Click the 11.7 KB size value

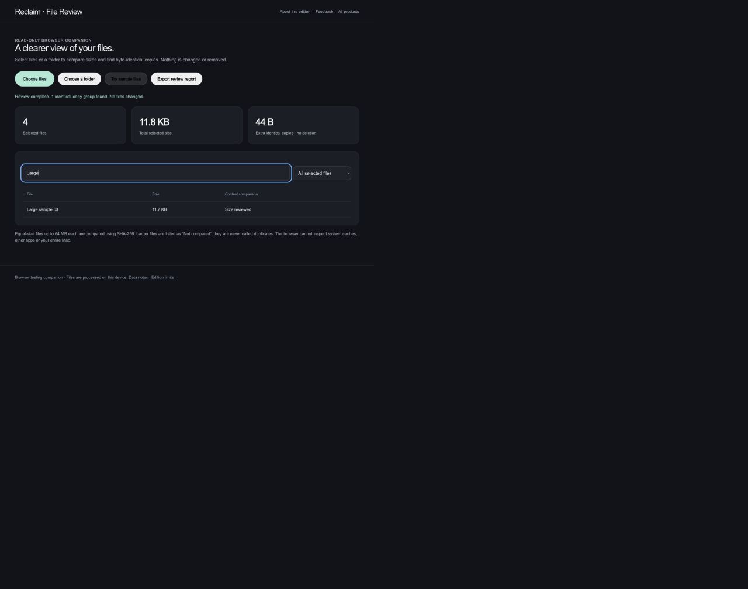pyautogui.click(x=160, y=209)
